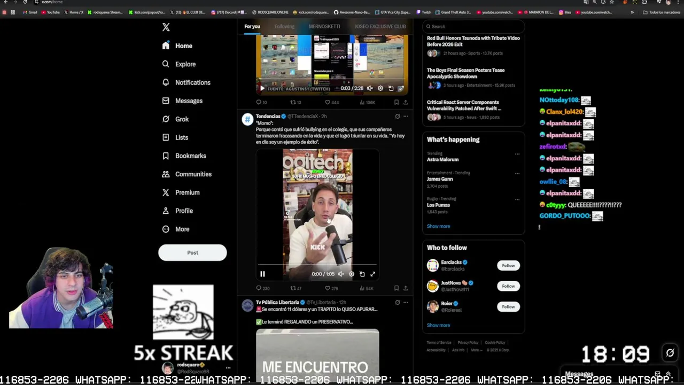
Task: Switch to JOSEO EXCLUSIVE CLUB tab
Action: (x=380, y=26)
